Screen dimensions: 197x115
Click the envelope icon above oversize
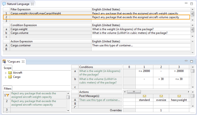[x=161, y=96]
